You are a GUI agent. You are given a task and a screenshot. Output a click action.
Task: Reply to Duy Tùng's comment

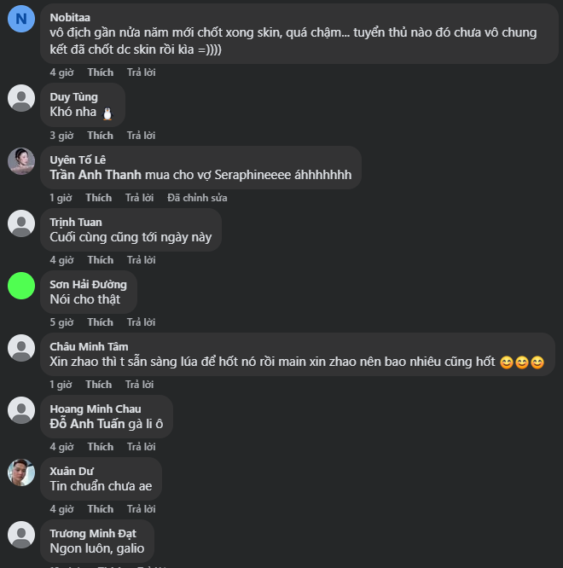pos(141,136)
